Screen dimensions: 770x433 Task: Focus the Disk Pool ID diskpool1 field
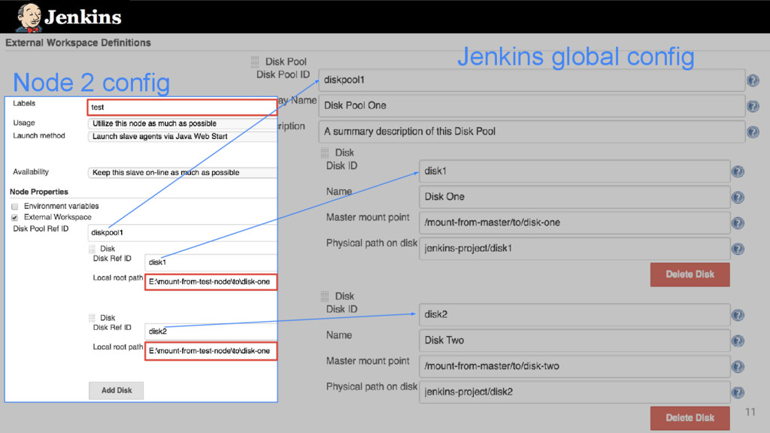tap(532, 80)
